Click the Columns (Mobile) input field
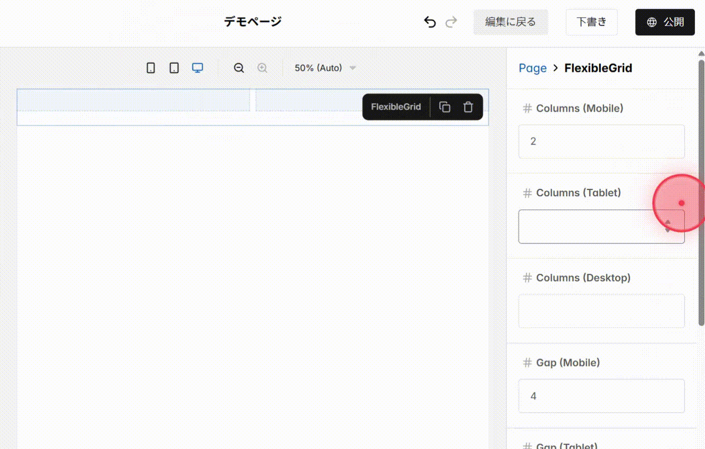The height and width of the screenshot is (449, 705). click(x=601, y=142)
